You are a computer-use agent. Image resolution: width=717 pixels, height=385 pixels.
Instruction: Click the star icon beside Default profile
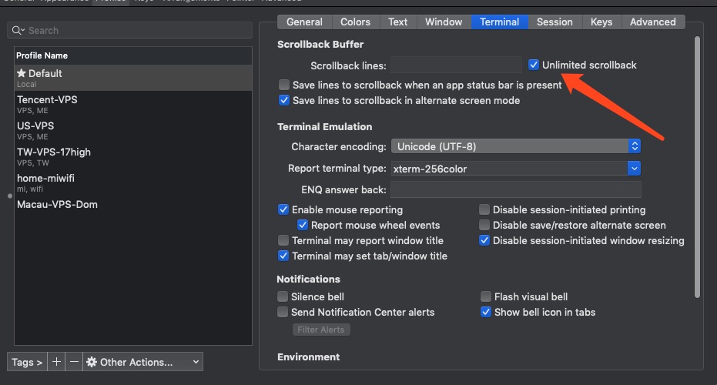21,73
